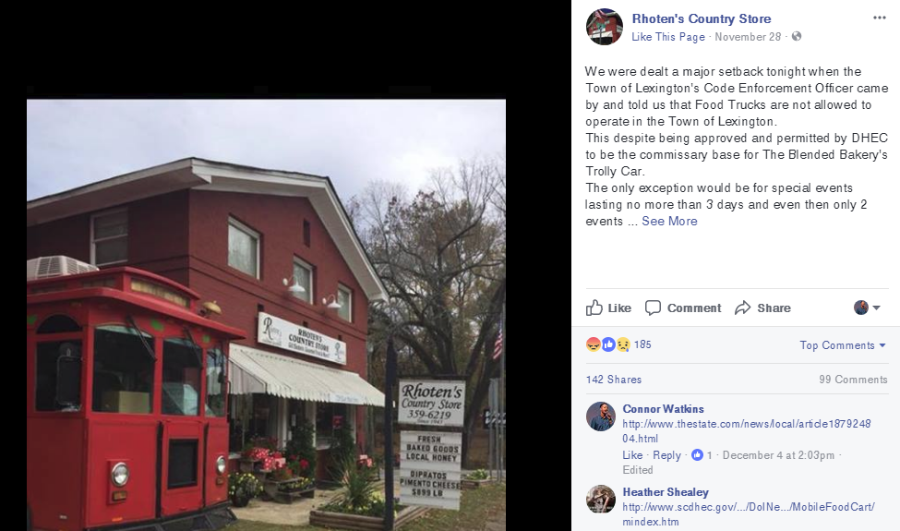Open Heather Shealey's profile avatar

coord(601,499)
